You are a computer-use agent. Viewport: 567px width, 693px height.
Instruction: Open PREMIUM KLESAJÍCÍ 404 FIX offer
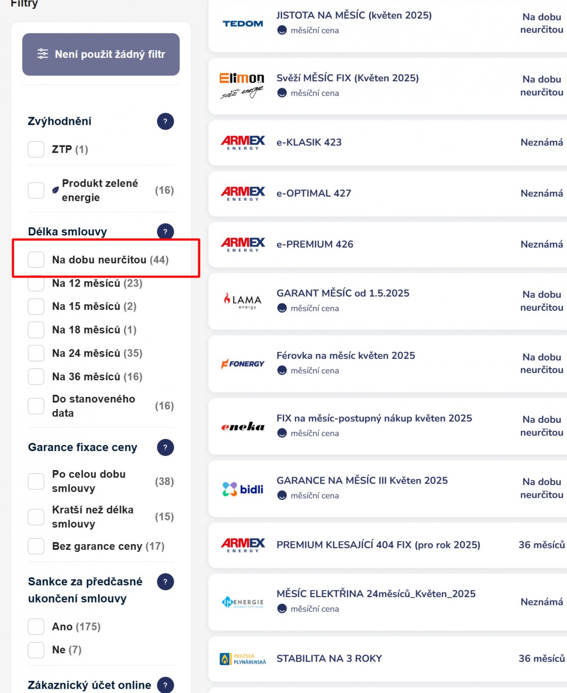(x=378, y=545)
